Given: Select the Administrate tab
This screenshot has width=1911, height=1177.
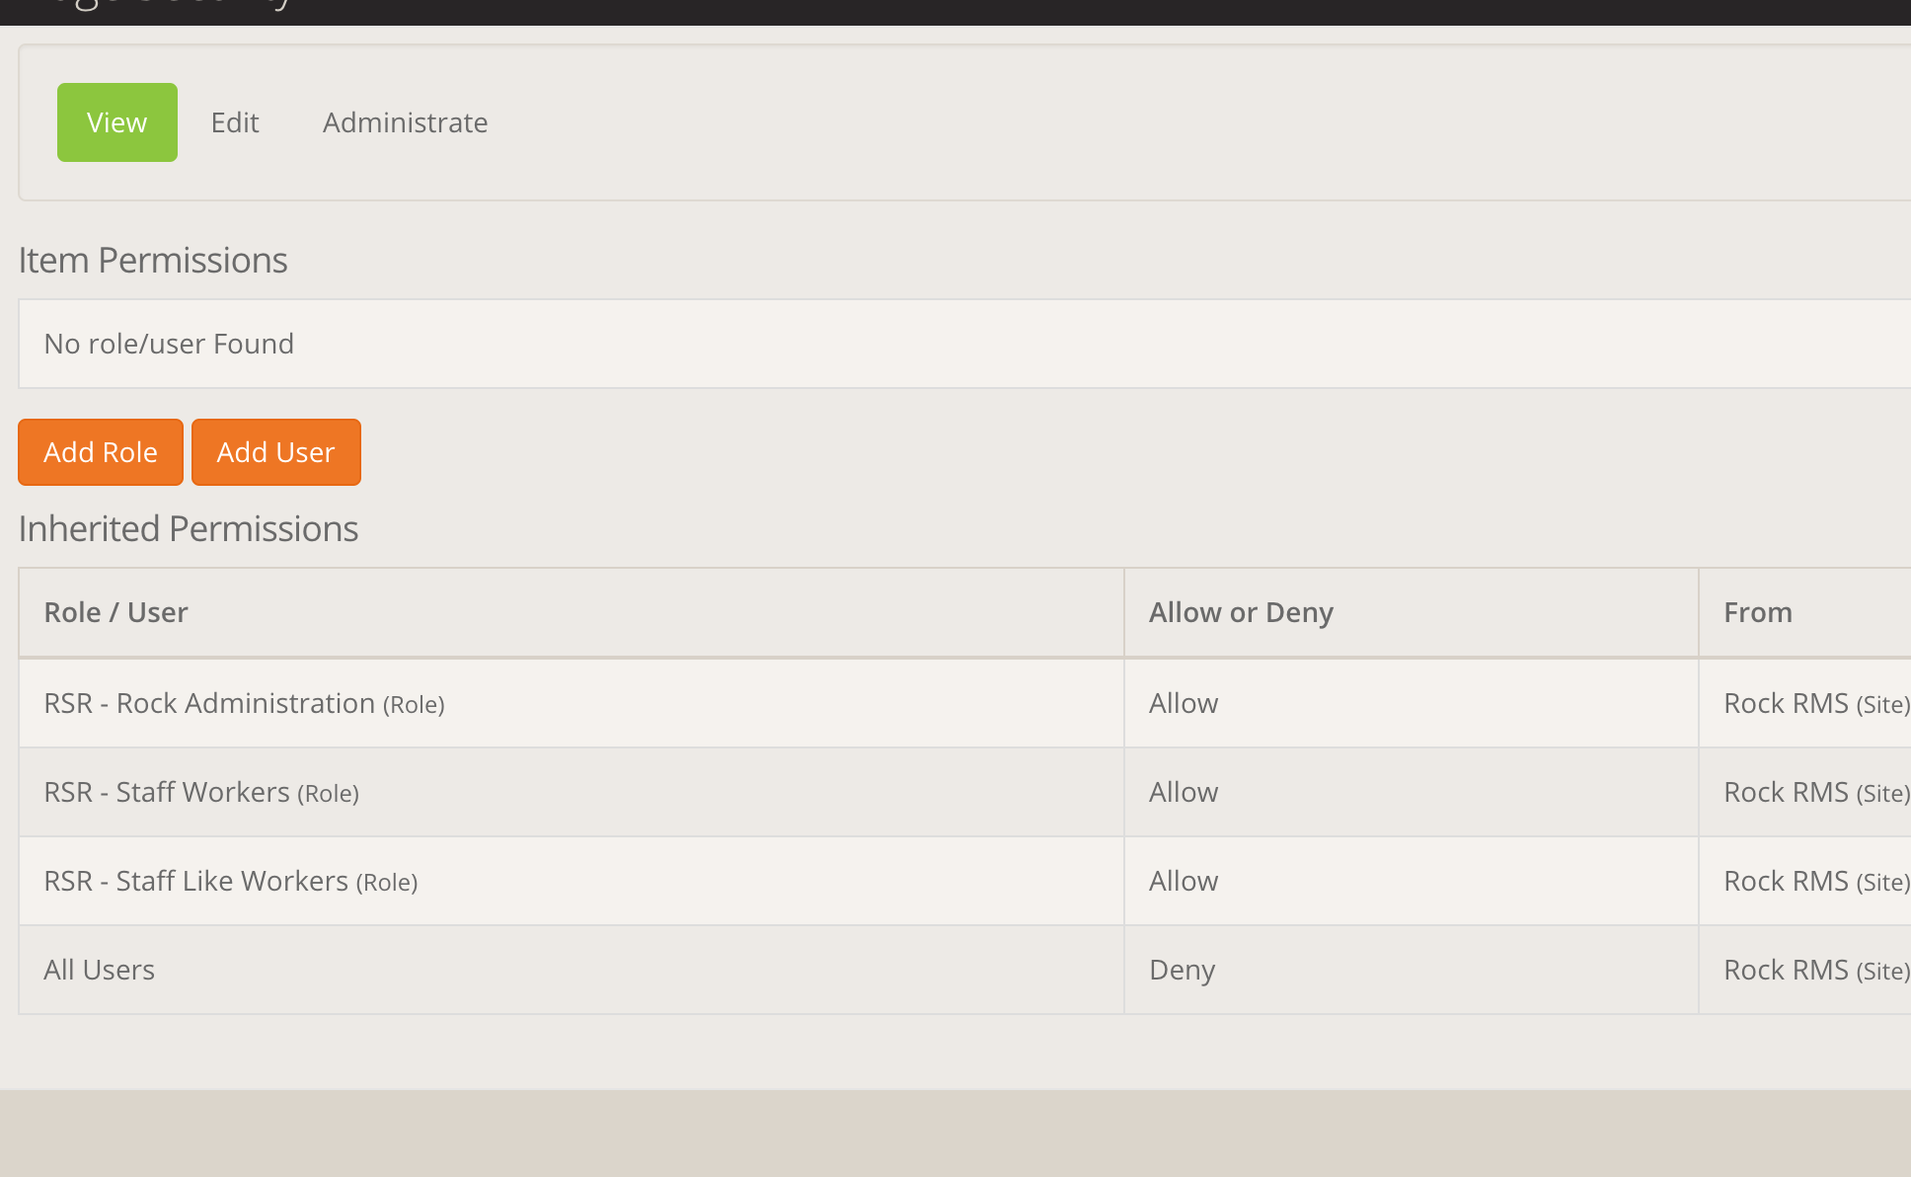Looking at the screenshot, I should 405,122.
